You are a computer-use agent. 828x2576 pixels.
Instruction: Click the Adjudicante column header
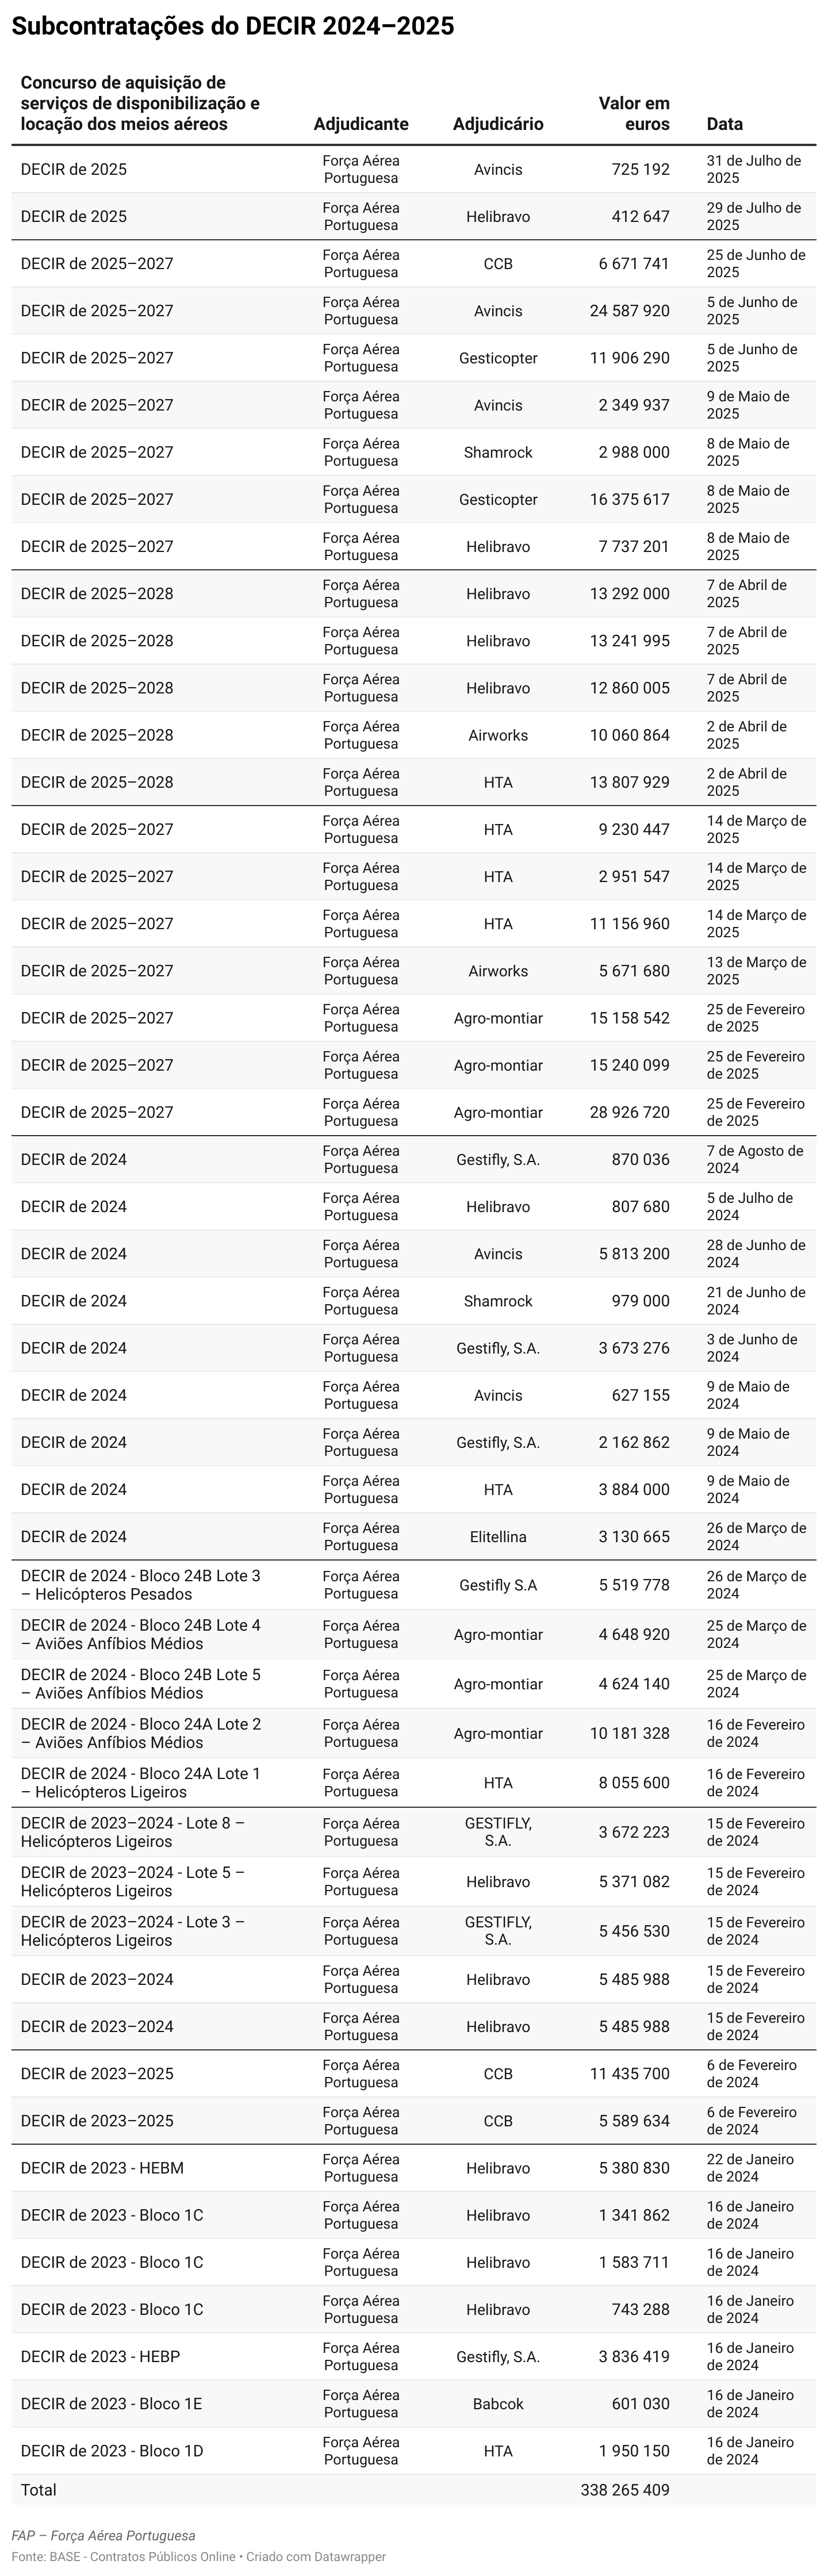(360, 124)
